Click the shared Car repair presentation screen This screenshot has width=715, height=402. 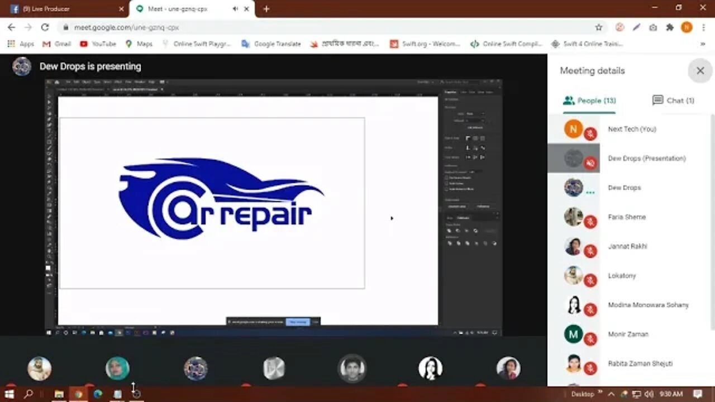[273, 207]
